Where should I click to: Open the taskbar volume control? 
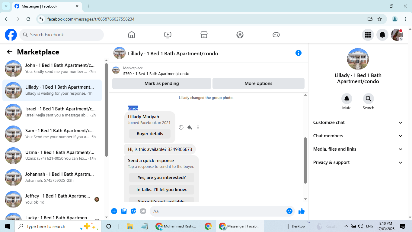coord(360,226)
